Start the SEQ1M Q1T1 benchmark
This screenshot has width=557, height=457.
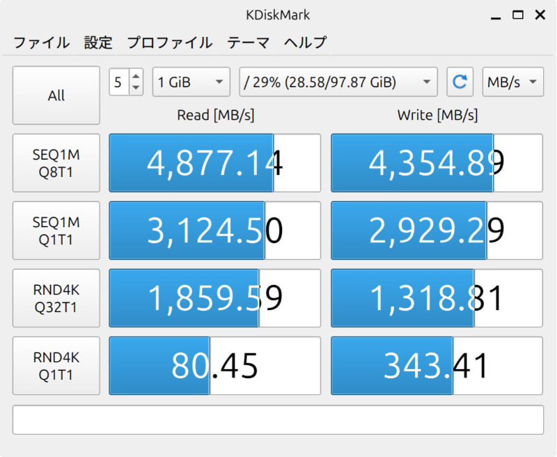(x=56, y=231)
